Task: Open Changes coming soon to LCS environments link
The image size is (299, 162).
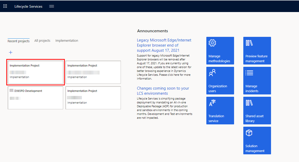Action: [x=163, y=91]
